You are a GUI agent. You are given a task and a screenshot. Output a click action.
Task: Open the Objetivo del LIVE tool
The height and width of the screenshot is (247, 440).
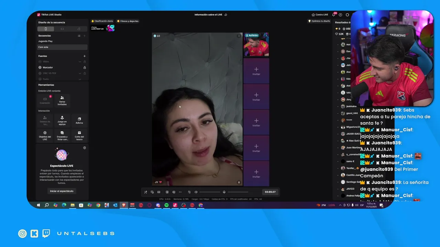click(x=45, y=136)
